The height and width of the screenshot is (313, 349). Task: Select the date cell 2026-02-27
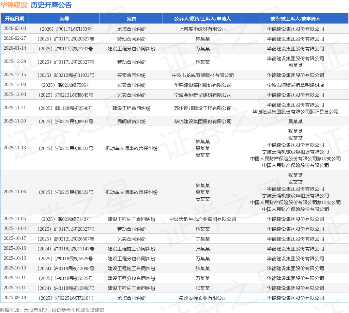(15, 38)
